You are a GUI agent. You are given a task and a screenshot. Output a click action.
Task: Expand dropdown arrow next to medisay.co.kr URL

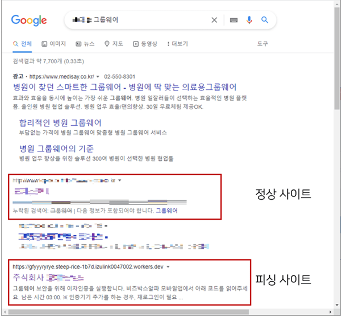pyautogui.click(x=98, y=77)
